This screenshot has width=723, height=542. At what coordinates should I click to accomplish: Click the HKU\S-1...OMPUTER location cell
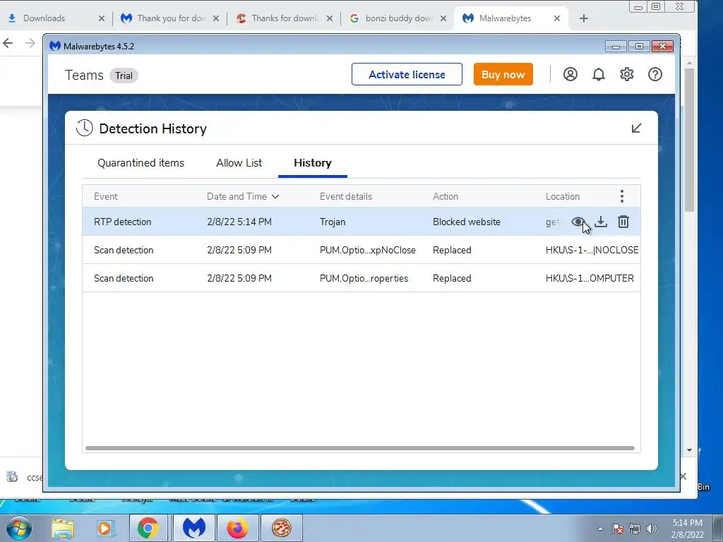click(590, 278)
